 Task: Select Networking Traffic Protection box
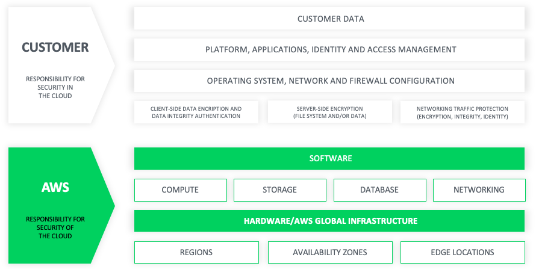tap(463, 113)
